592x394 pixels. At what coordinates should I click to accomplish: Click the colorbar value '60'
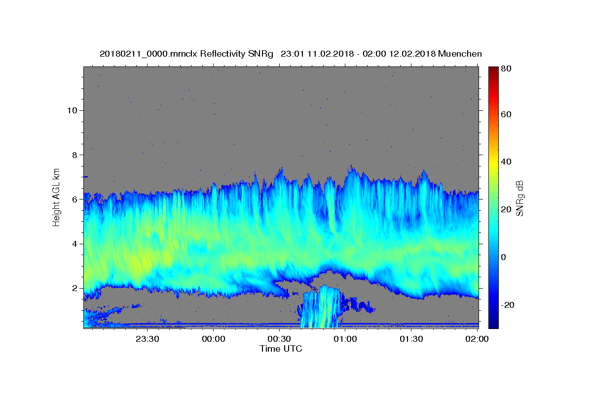click(507, 114)
